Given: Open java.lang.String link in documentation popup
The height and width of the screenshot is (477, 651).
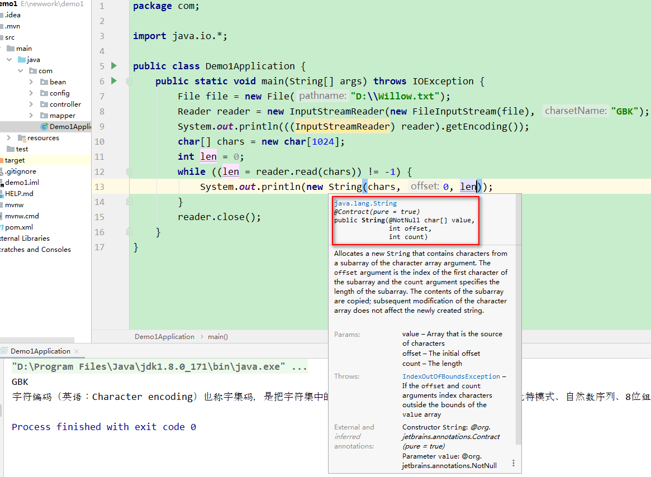Looking at the screenshot, I should 365,203.
